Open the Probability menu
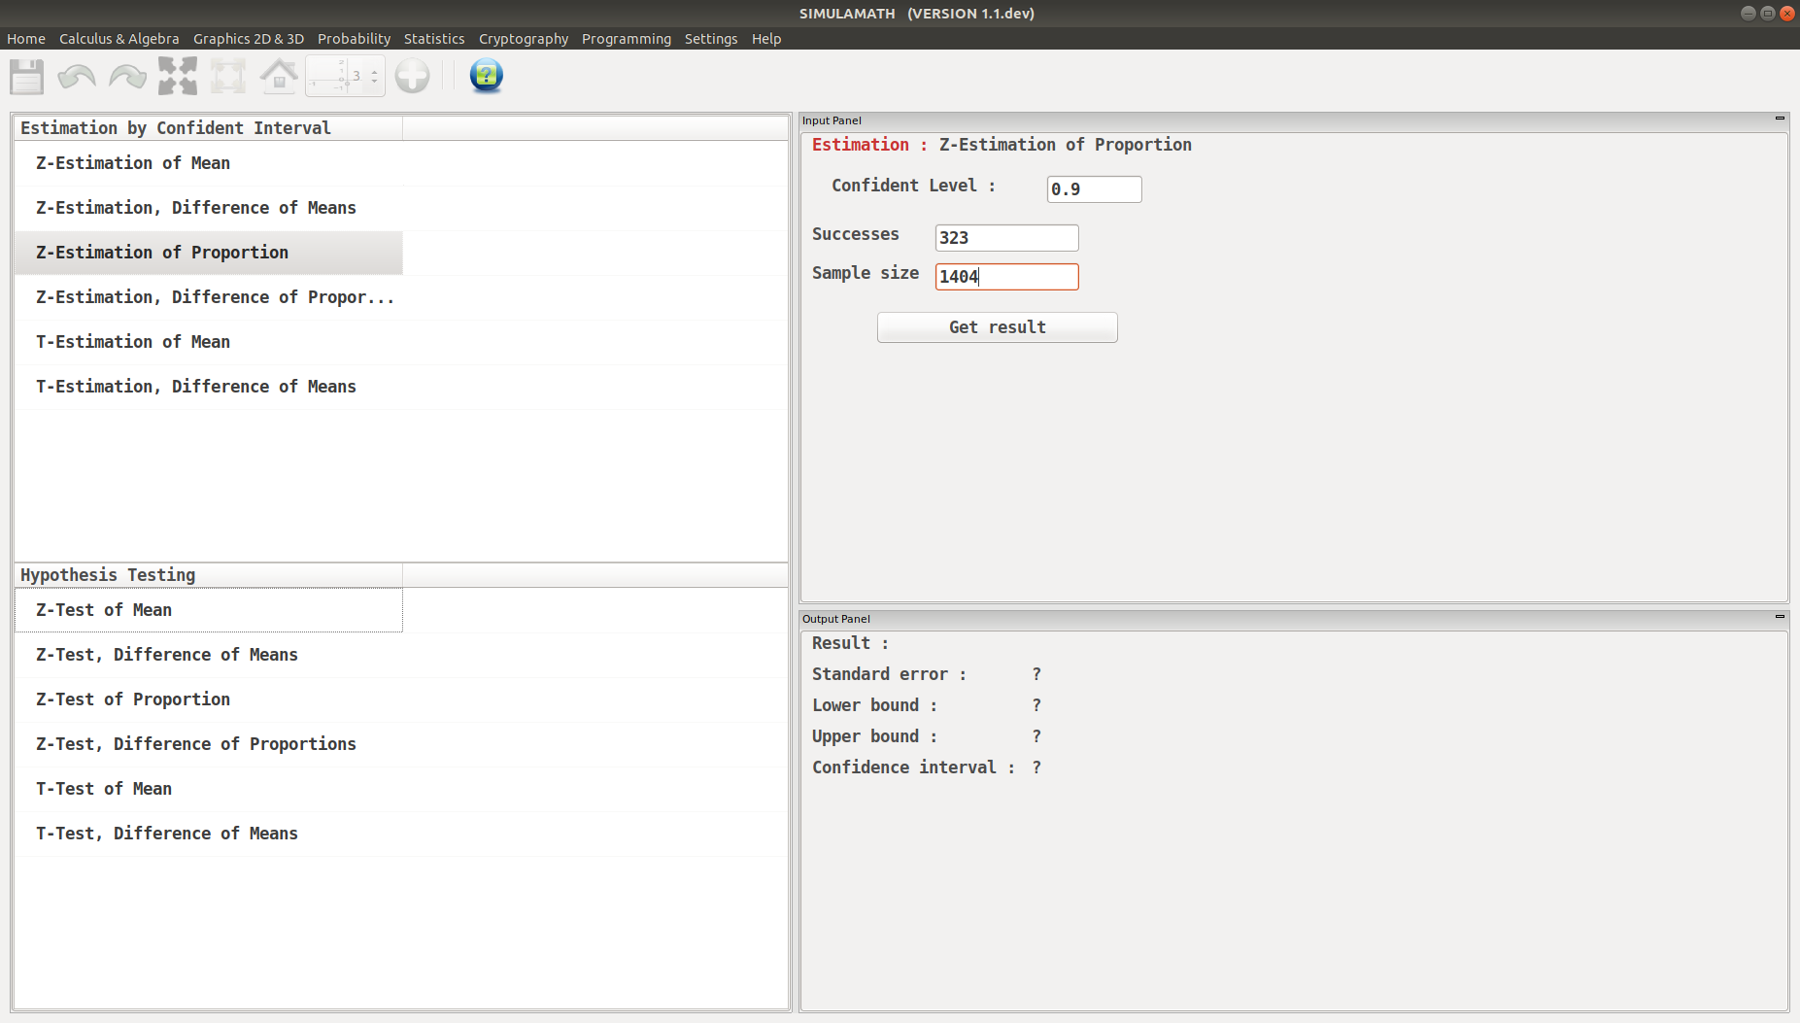This screenshot has width=1800, height=1023. [354, 39]
